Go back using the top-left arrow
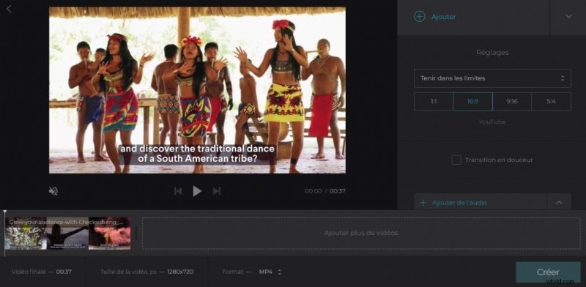The height and width of the screenshot is (287, 586). pos(9,9)
